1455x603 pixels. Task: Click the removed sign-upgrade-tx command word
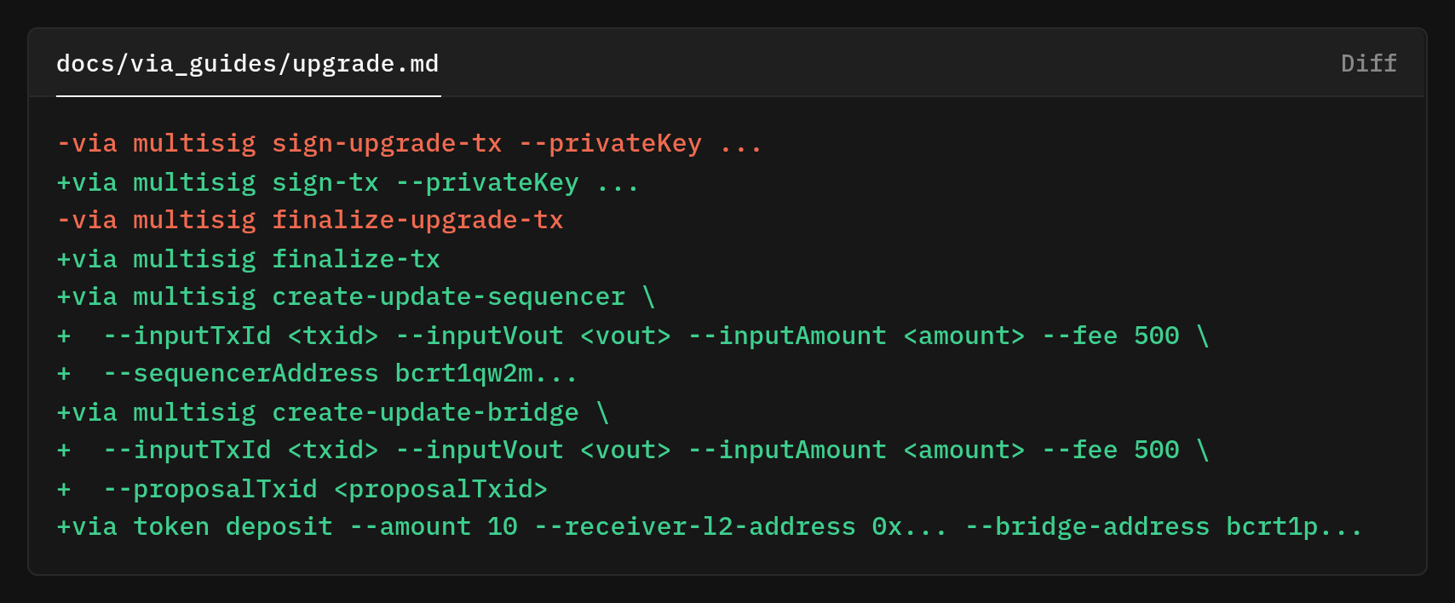(387, 144)
